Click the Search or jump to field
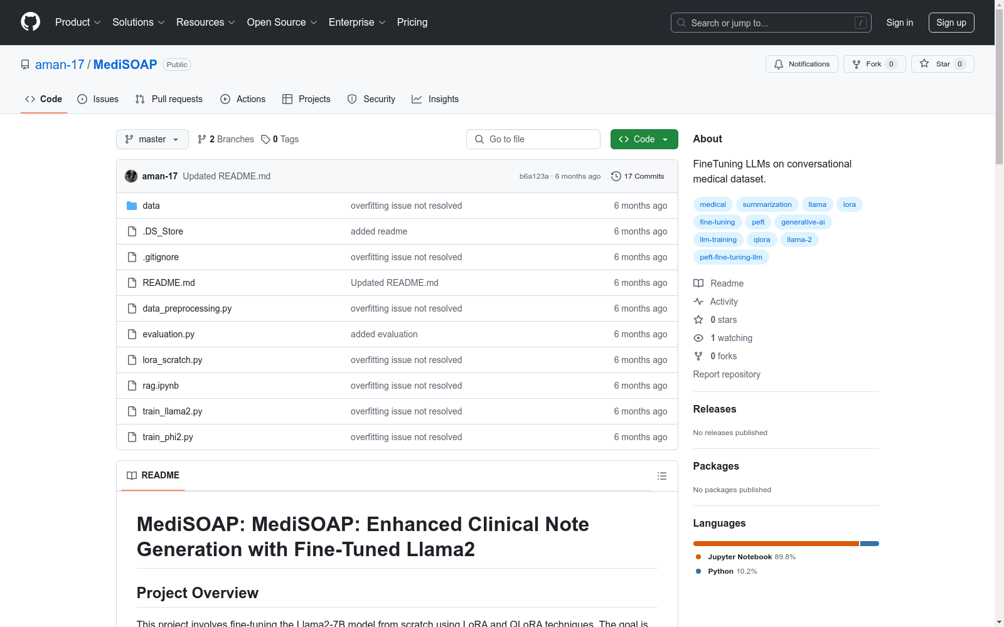Screen dimensions: 1004x627 771,23
